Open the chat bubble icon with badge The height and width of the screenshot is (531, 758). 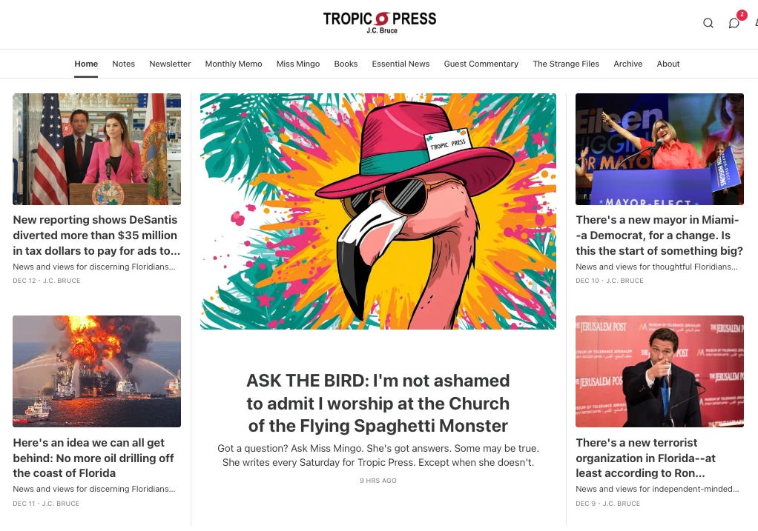click(734, 23)
